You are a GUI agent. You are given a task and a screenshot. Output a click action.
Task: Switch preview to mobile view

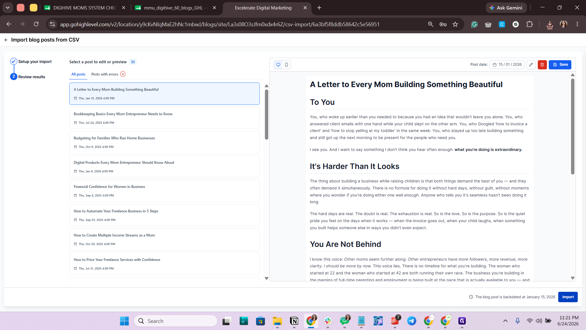[286, 64]
